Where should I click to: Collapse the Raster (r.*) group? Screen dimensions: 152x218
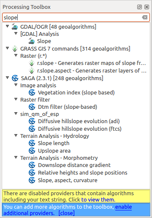point(16,55)
